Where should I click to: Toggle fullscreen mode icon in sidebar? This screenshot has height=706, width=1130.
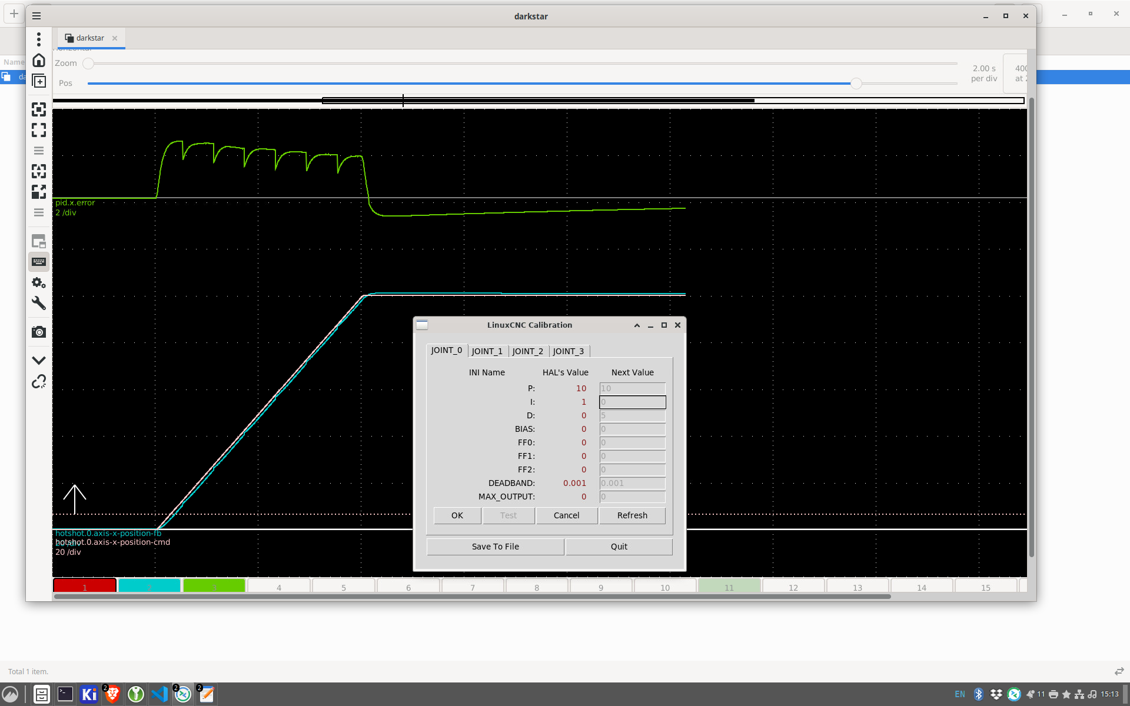(x=39, y=130)
